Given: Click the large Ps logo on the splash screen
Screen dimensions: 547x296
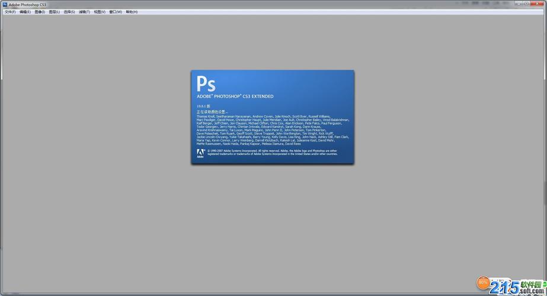Looking at the screenshot, I should click(206, 83).
